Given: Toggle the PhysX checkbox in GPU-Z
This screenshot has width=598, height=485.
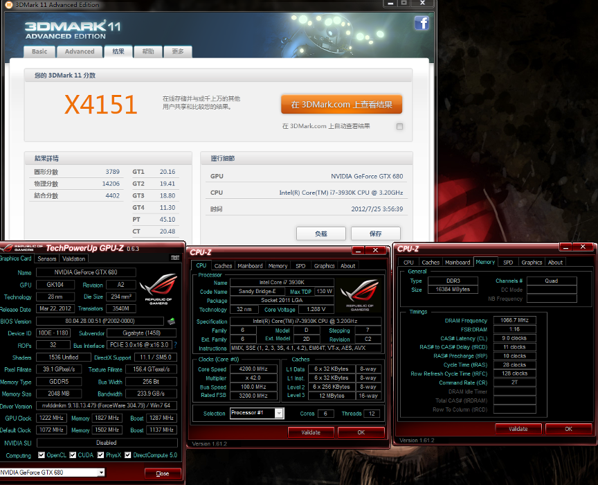Looking at the screenshot, I should (x=100, y=455).
